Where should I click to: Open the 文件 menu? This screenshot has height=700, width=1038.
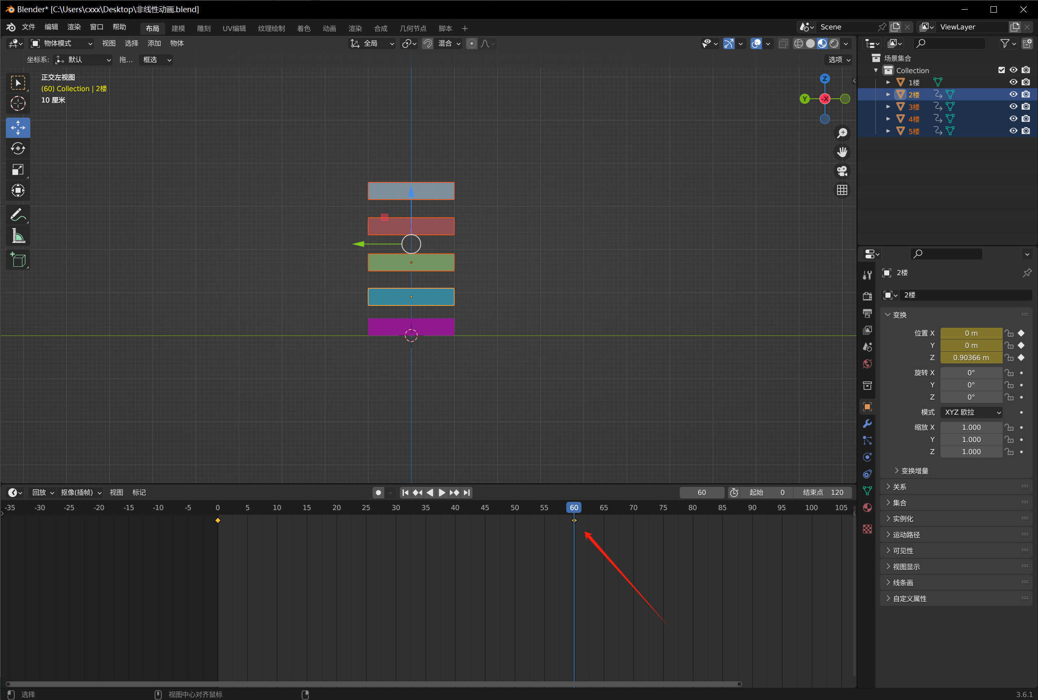[29, 27]
